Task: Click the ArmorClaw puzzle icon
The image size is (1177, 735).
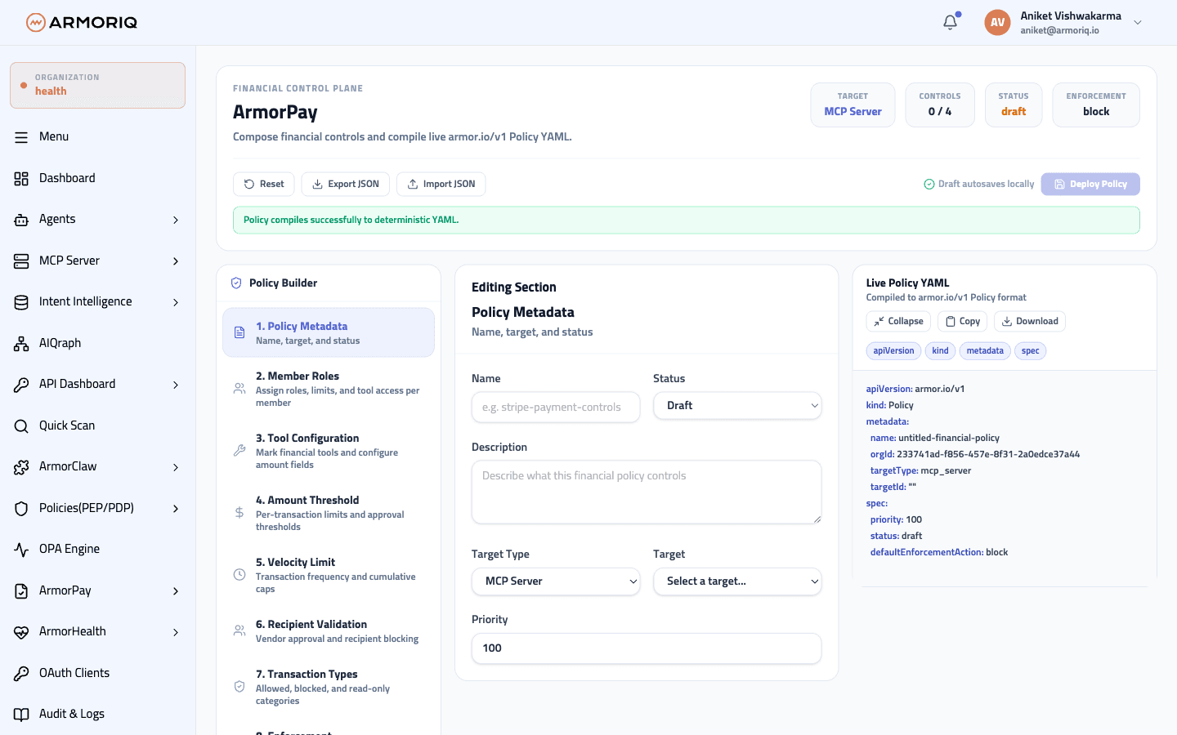Action: coord(21,467)
